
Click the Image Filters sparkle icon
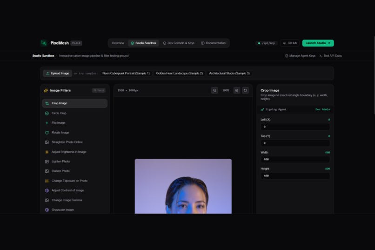click(x=46, y=90)
